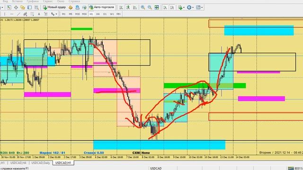Click the yellow tag Market icon
Image resolution: width=303 pixels, height=170 pixels.
pyautogui.click(x=71, y=8)
